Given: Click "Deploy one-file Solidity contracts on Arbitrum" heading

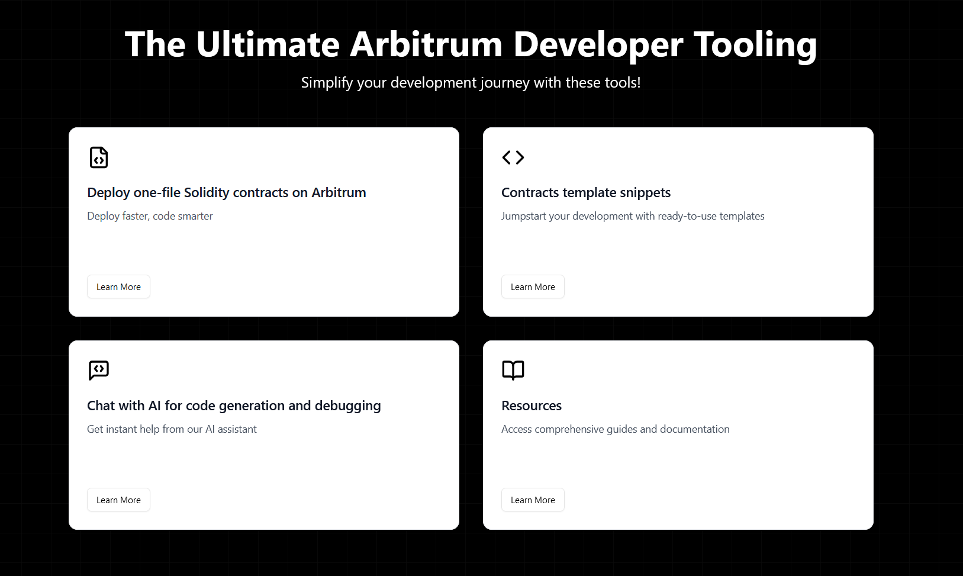Looking at the screenshot, I should point(227,192).
